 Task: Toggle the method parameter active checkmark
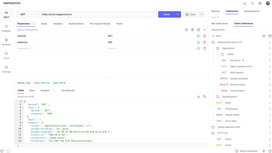click(x=198, y=36)
